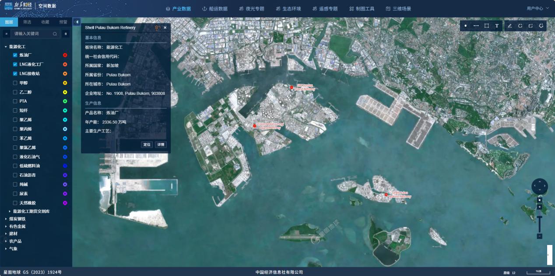Open the 生态环境 menu

click(288, 8)
